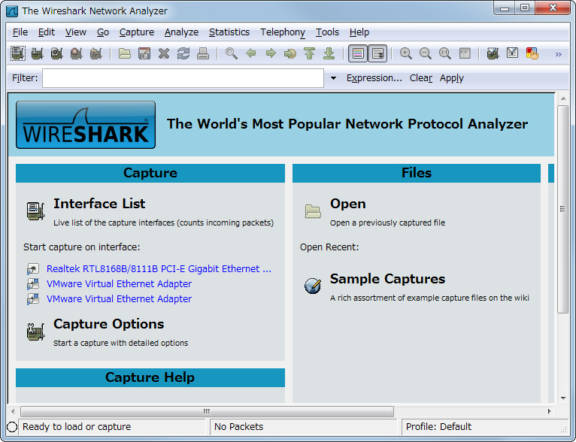Edit display filters toolbar icon
Image resolution: width=576 pixels, height=442 pixels.
[512, 53]
